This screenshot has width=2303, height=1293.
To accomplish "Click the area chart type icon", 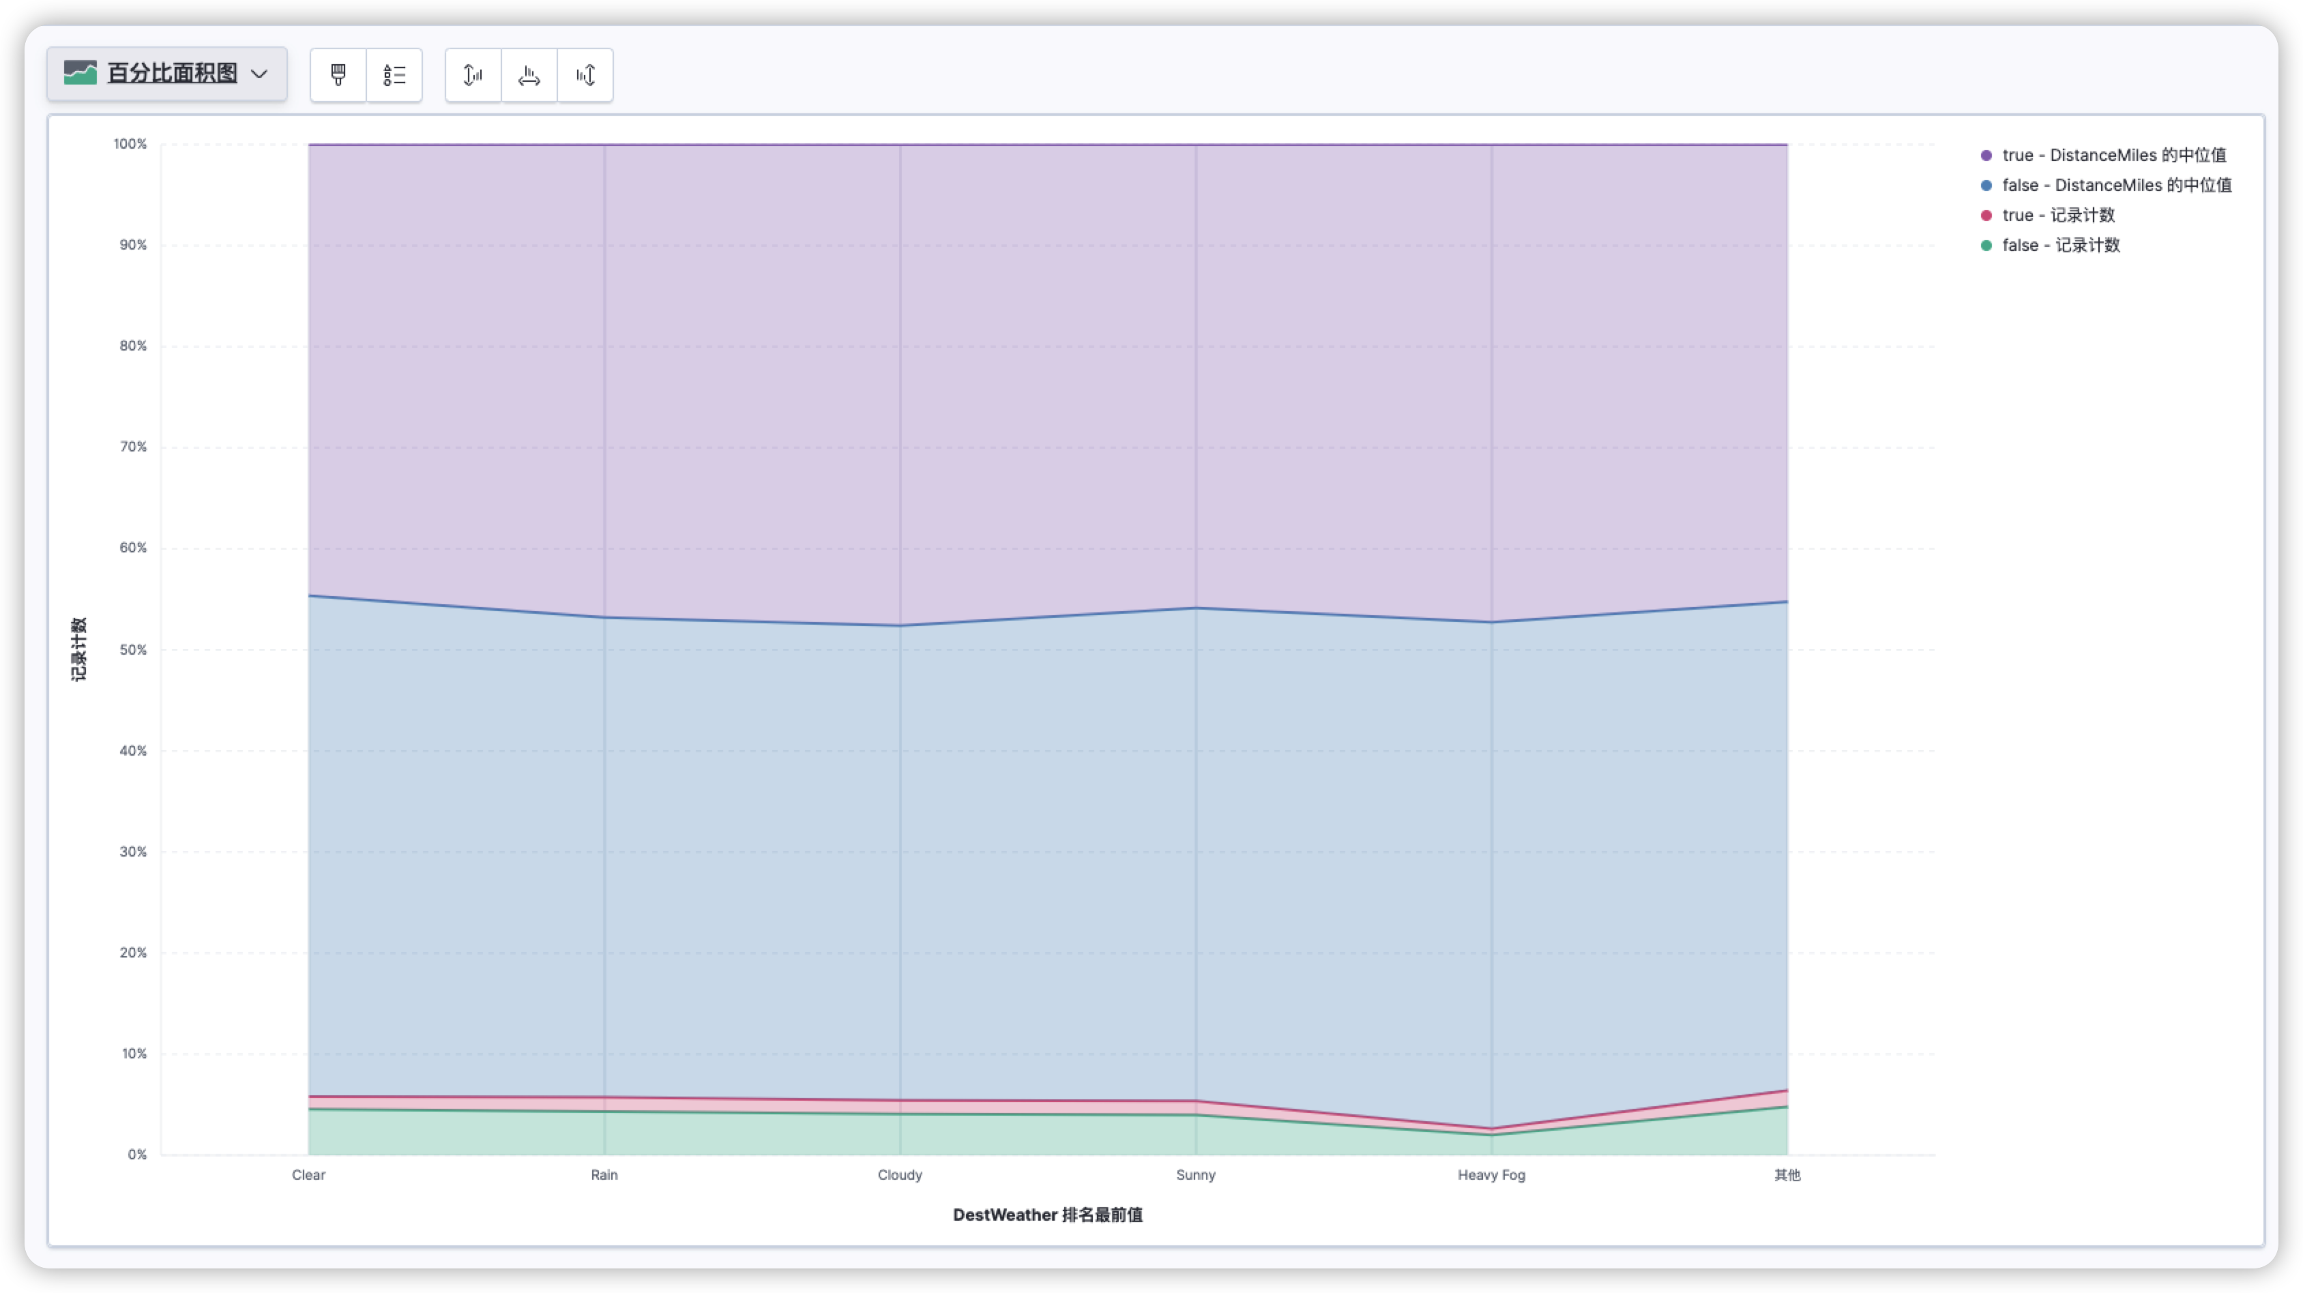I will click(80, 73).
